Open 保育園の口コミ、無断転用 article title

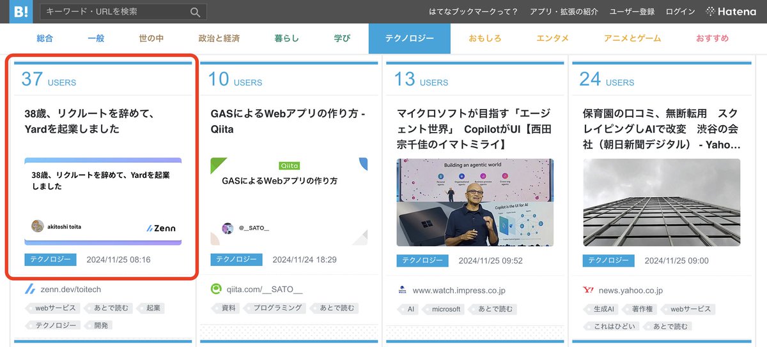662,129
